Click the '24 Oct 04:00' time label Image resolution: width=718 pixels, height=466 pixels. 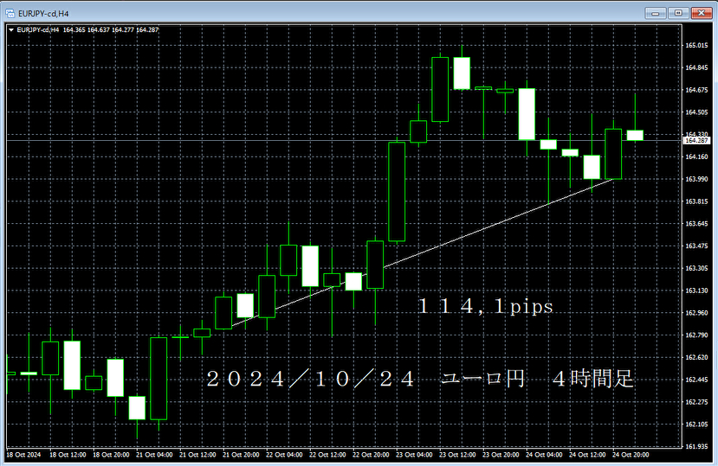point(544,455)
